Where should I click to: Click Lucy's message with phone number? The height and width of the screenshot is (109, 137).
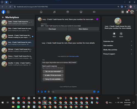coord(59,62)
